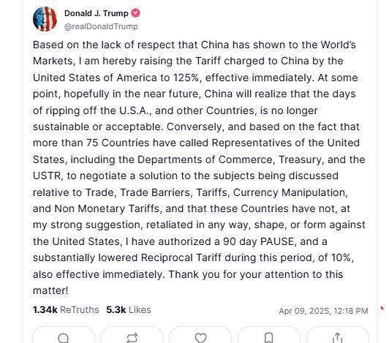
Task: Like the post using the heart icon
Action: pyautogui.click(x=200, y=338)
